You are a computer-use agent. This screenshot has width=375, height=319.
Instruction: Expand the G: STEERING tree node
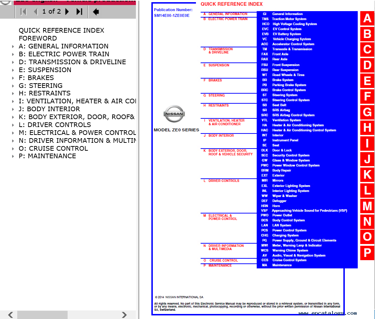pyautogui.click(x=13, y=86)
